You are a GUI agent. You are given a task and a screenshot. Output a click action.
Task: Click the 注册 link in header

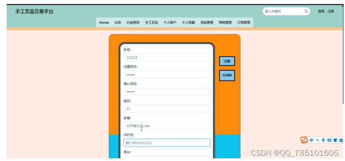331,12
